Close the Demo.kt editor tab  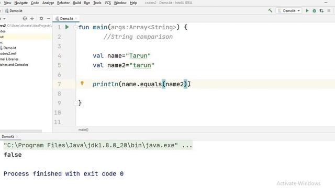[76, 19]
